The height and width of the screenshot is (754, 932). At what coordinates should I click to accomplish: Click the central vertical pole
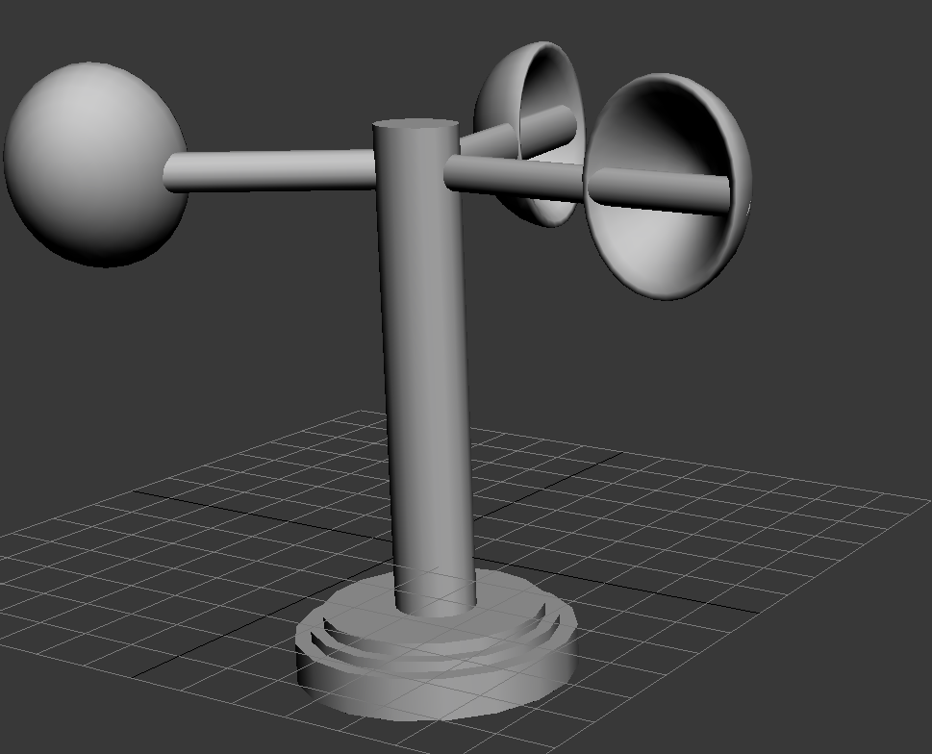pos(426,385)
